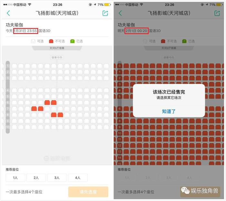The image size is (226, 201).
Task: Tap back arrow on right dimmed screen
Action: 120,13
